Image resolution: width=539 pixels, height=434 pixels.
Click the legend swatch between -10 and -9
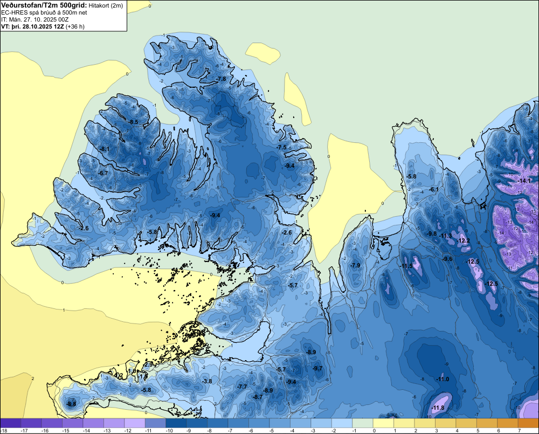coord(176,423)
